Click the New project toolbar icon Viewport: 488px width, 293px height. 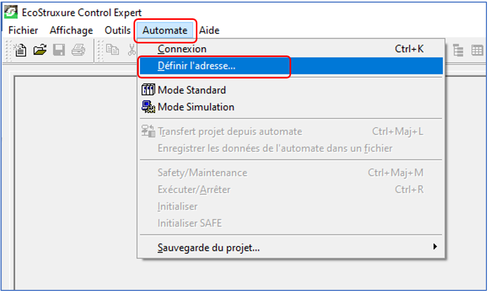pos(20,50)
